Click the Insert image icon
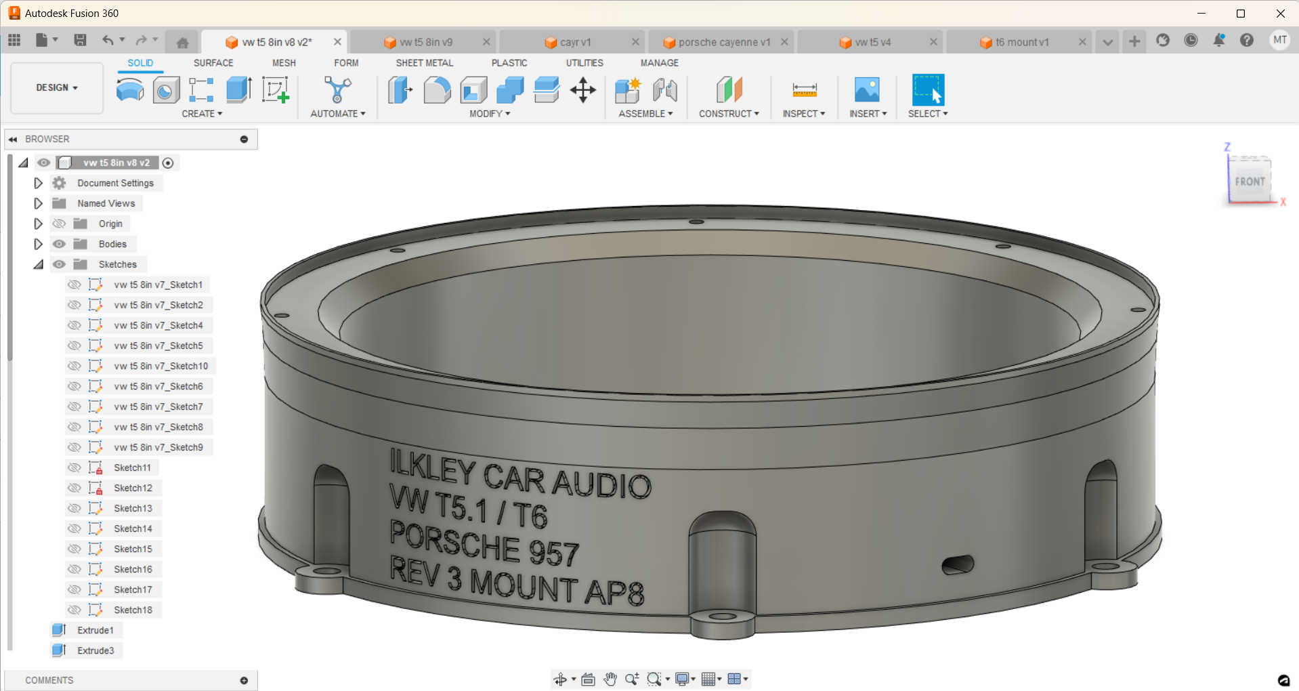 pos(867,89)
